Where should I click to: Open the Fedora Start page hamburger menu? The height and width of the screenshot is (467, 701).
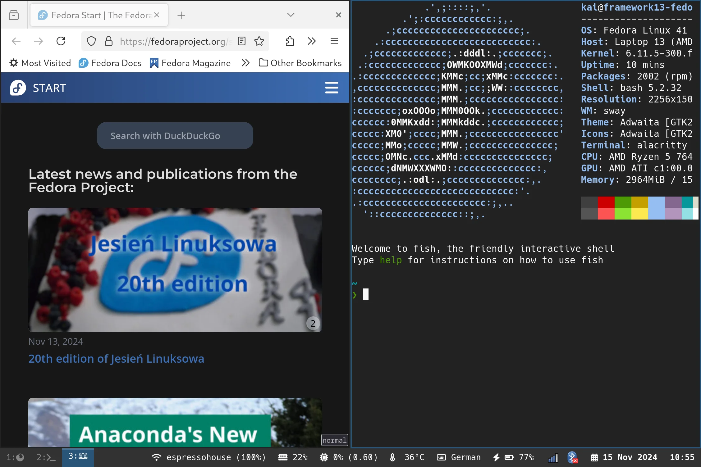[332, 88]
